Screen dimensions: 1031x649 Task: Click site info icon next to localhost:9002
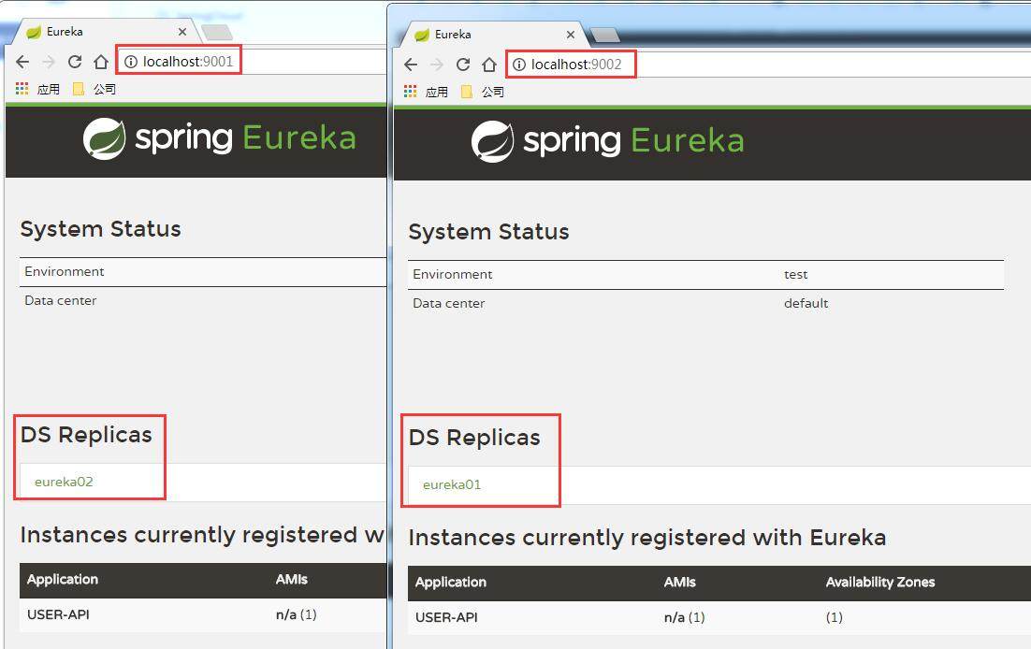pos(519,65)
